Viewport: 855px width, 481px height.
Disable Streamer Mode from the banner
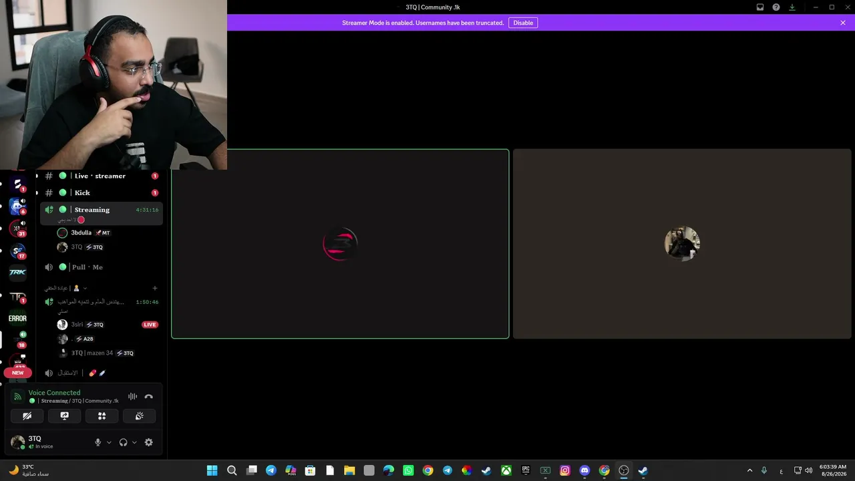pos(523,23)
